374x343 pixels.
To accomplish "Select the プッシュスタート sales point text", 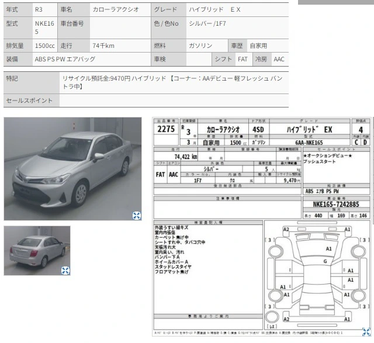I will coord(320,161).
